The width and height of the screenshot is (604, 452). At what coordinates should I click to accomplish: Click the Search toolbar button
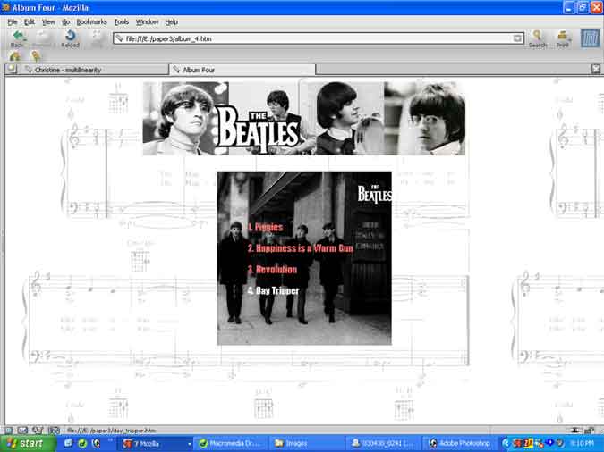tap(537, 38)
